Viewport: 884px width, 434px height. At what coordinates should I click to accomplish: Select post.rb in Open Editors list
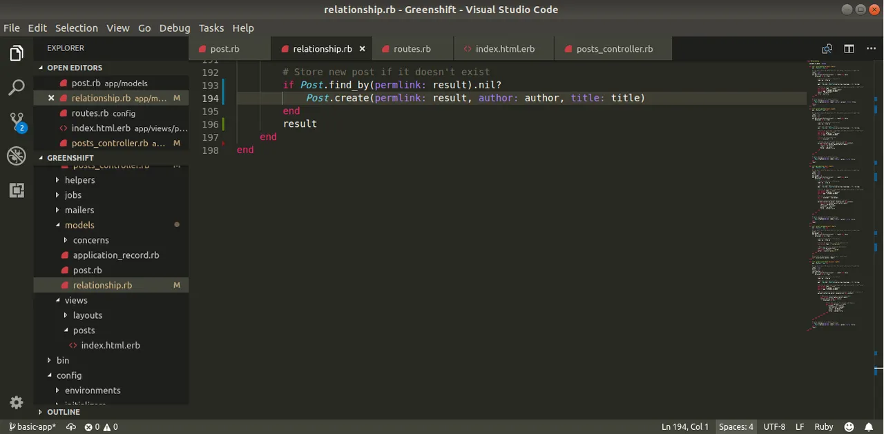111,83
